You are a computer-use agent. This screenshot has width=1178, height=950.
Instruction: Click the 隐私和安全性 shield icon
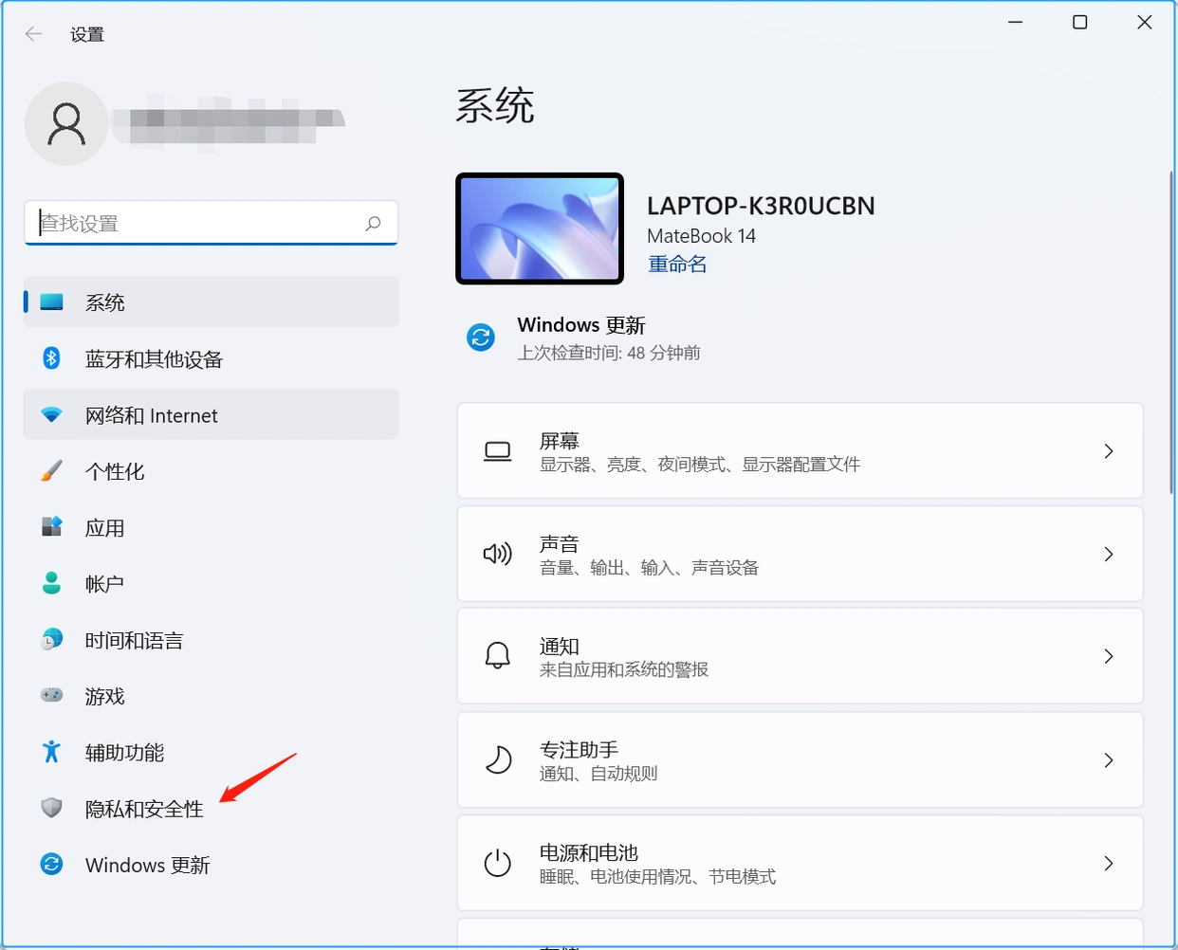click(50, 808)
